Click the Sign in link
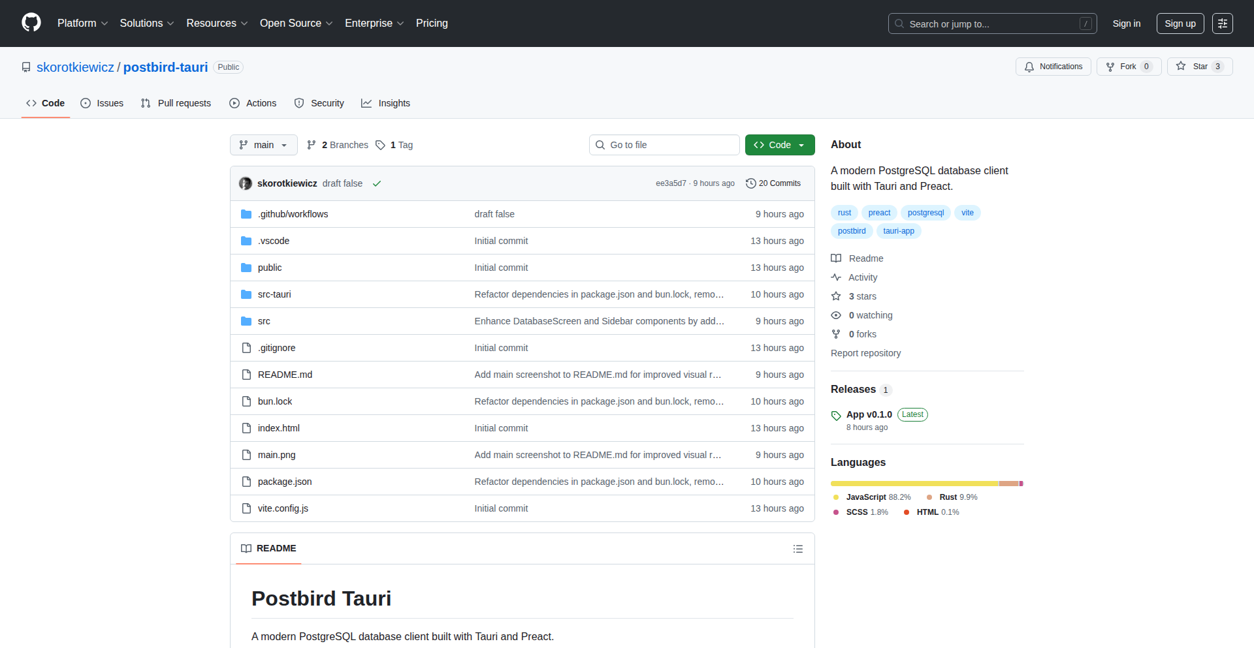This screenshot has width=1254, height=648. tap(1127, 23)
